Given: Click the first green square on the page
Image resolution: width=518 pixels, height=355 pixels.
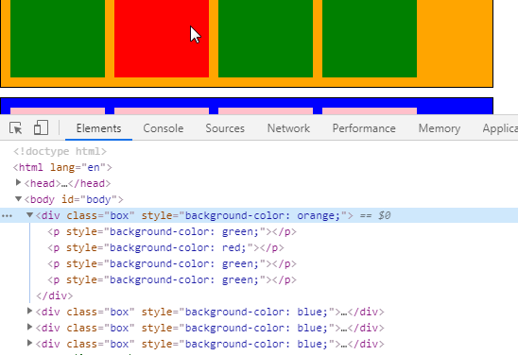Looking at the screenshot, I should pyautogui.click(x=58, y=39).
